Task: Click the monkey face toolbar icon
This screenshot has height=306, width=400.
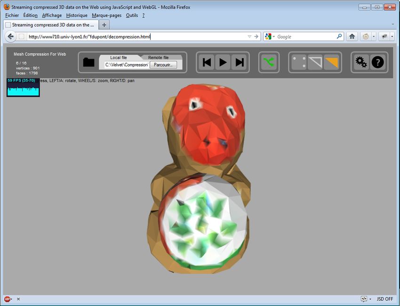Action: pyautogui.click(x=366, y=37)
